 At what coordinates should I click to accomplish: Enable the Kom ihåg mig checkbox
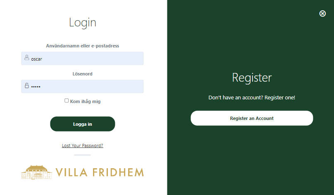[67, 101]
